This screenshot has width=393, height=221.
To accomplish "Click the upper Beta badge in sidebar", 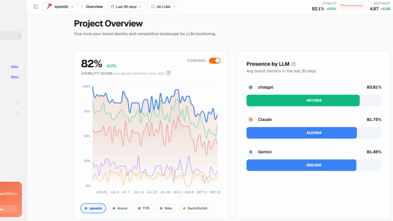I will [15, 67].
